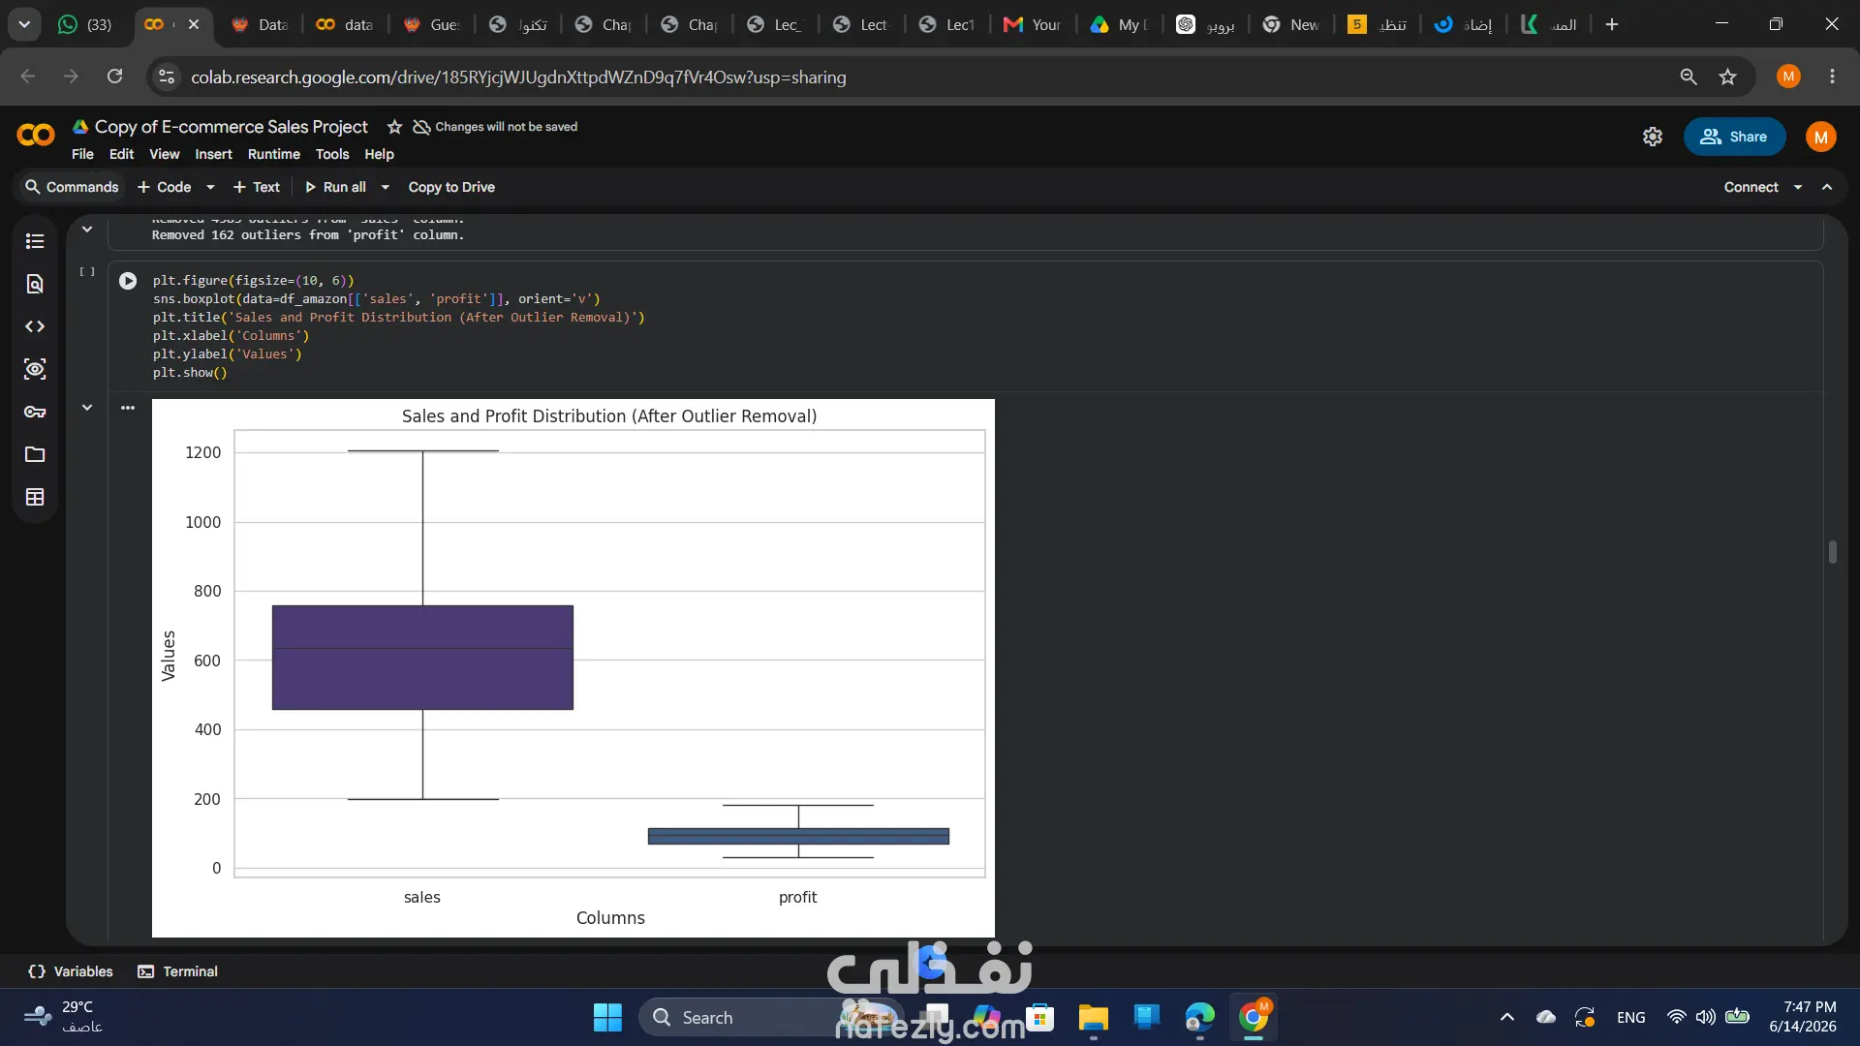Viewport: 1860px width, 1046px height.
Task: Go back to the previous page
Action: point(28,77)
